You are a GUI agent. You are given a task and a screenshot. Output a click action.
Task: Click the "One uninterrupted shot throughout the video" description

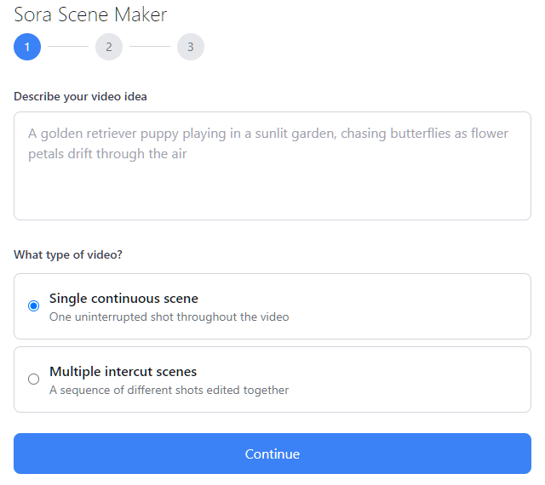169,317
